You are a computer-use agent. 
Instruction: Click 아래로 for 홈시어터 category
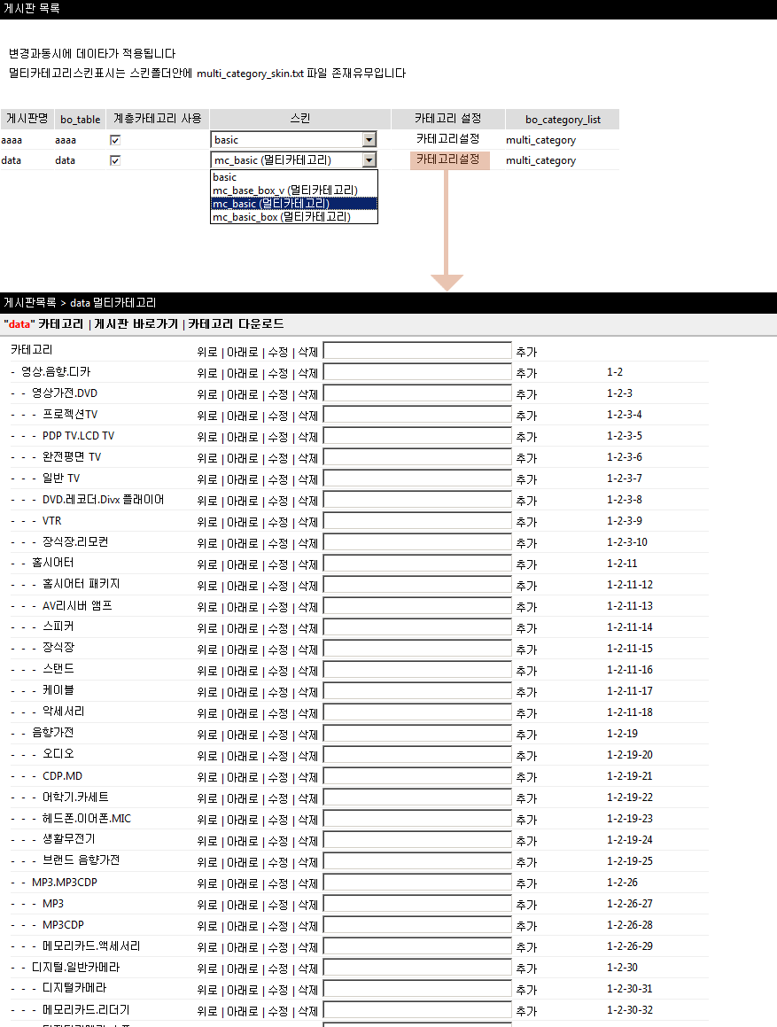242,564
